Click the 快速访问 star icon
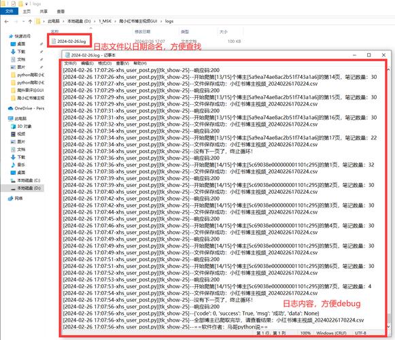Viewport: 395px width, 340px height. pyautogui.click(x=11, y=36)
